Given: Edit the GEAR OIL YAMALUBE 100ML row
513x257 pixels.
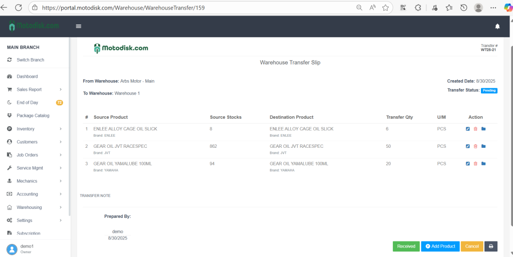Looking at the screenshot, I should pyautogui.click(x=468, y=164).
